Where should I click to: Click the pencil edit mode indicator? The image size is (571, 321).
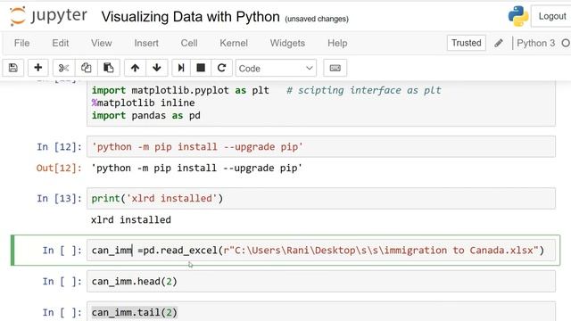click(x=499, y=44)
